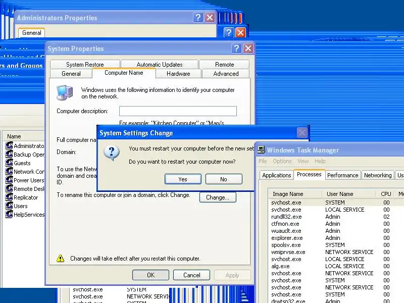The width and height of the screenshot is (404, 303).
Task: Click No in System Settings Change dialog
Action: point(224,179)
